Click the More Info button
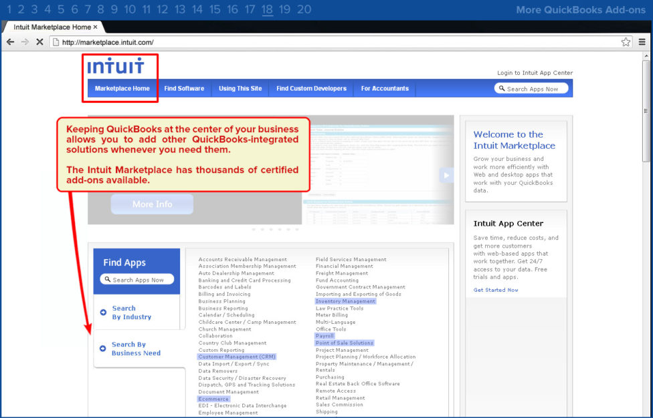The image size is (653, 418). click(x=152, y=204)
